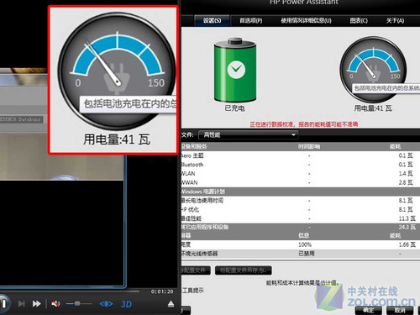Image resolution: width=420 pixels, height=315 pixels.
Task: Step to next frame in media player
Action: pyautogui.click(x=22, y=304)
